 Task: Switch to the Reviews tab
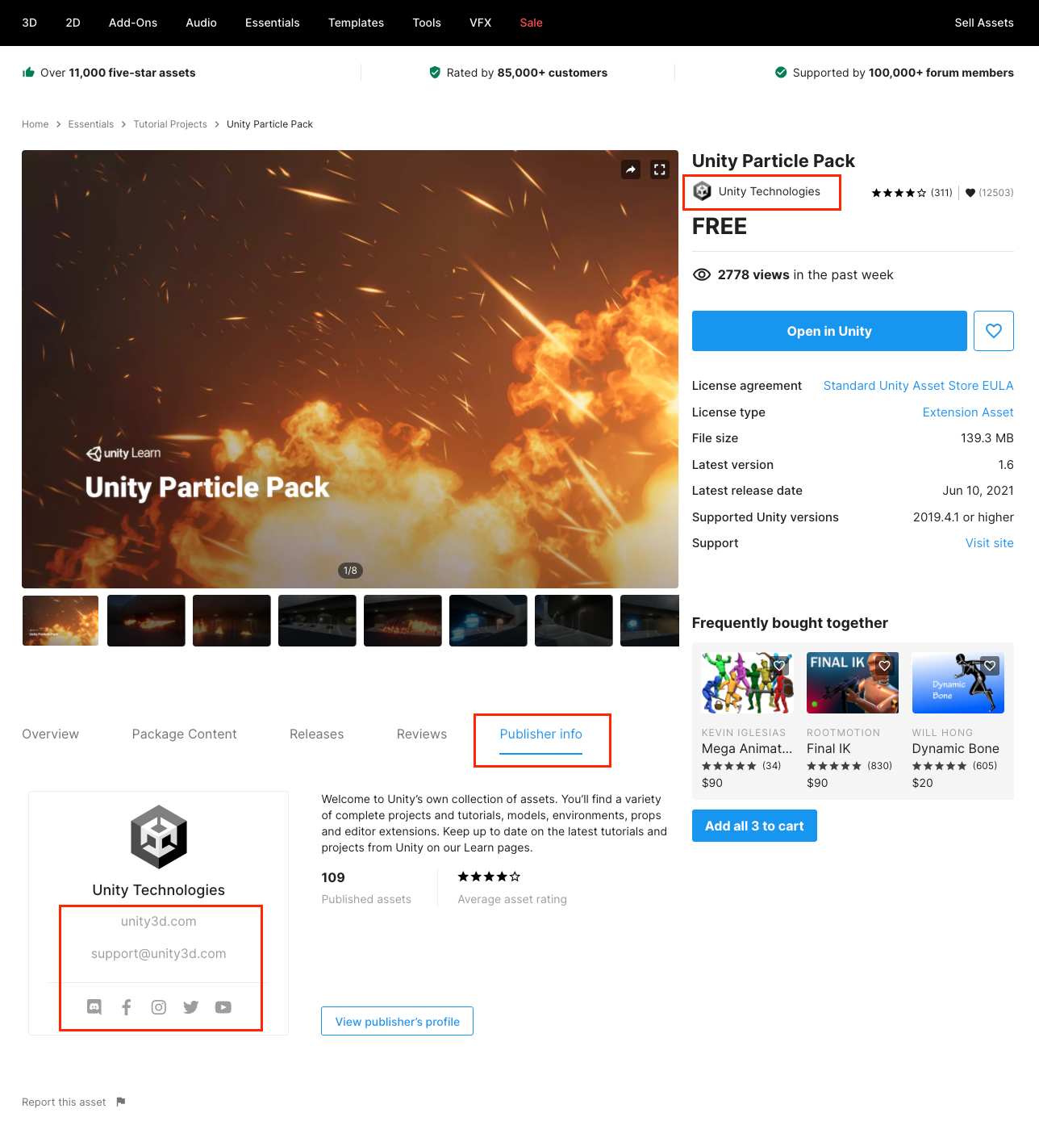click(422, 734)
